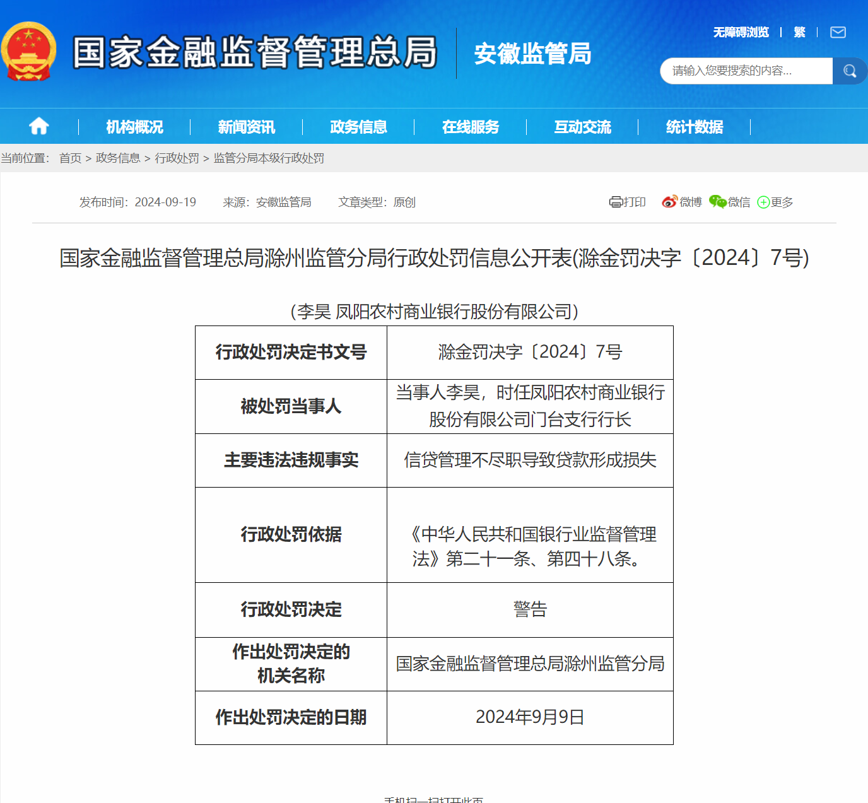Screen dimensions: 868x803
Task: Click the 主要违法违规事实 header cell
Action: pos(291,460)
